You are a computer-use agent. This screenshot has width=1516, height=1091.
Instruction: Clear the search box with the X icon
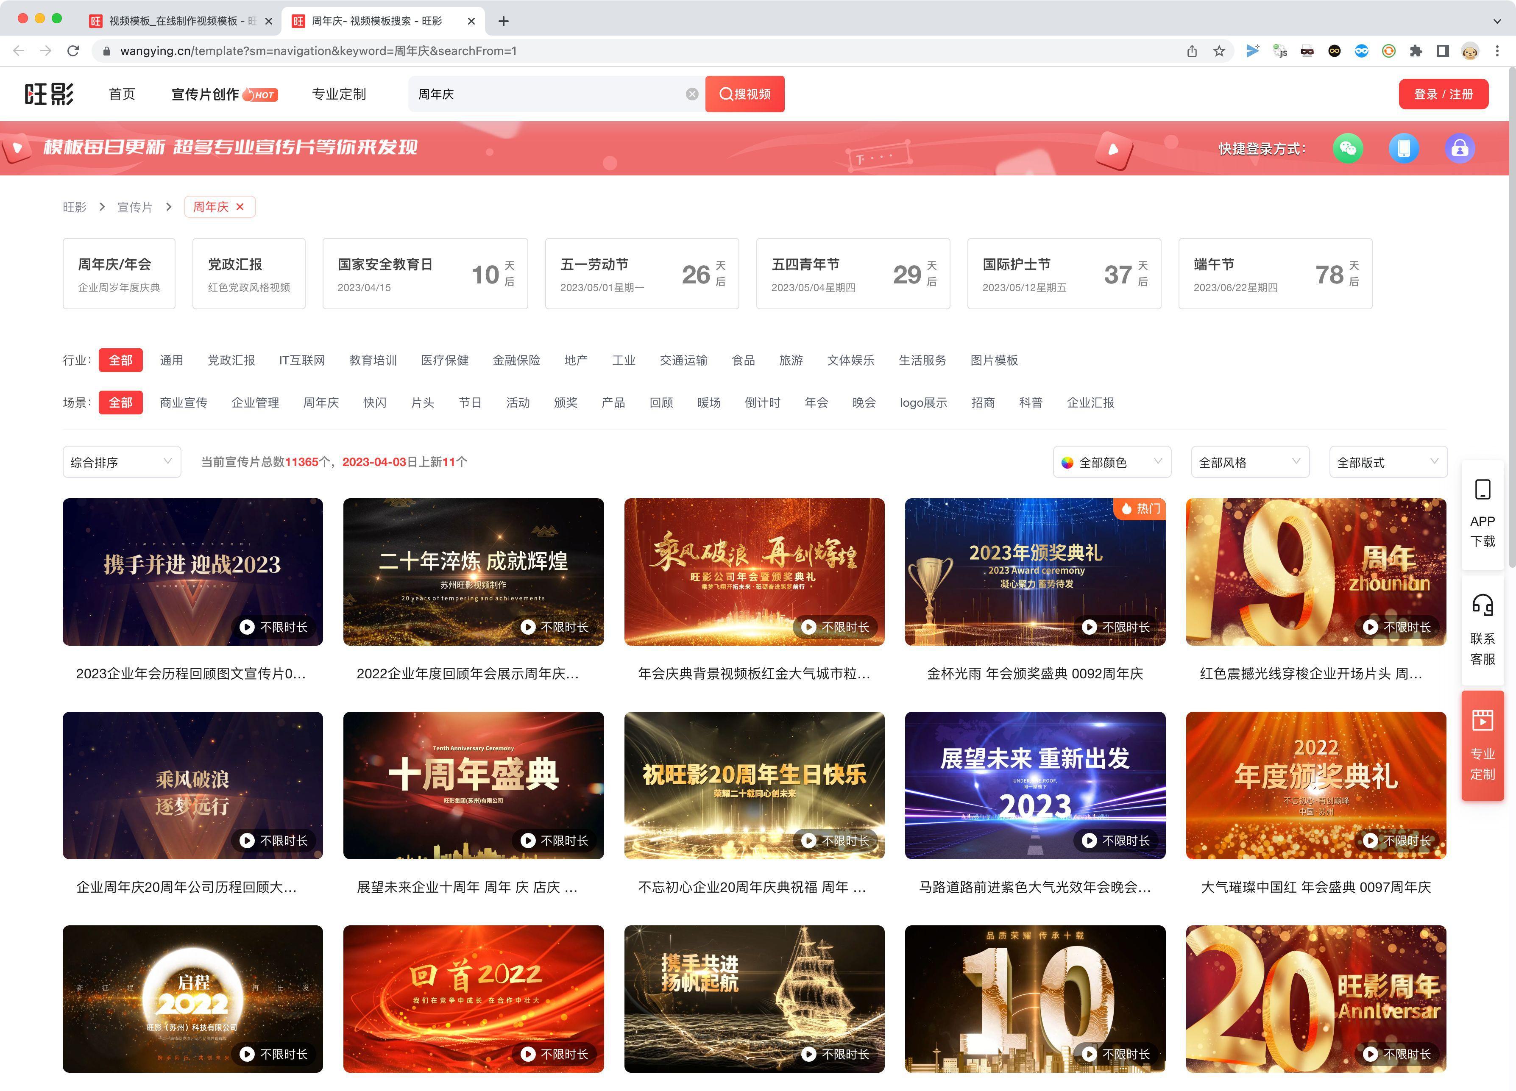pos(692,94)
